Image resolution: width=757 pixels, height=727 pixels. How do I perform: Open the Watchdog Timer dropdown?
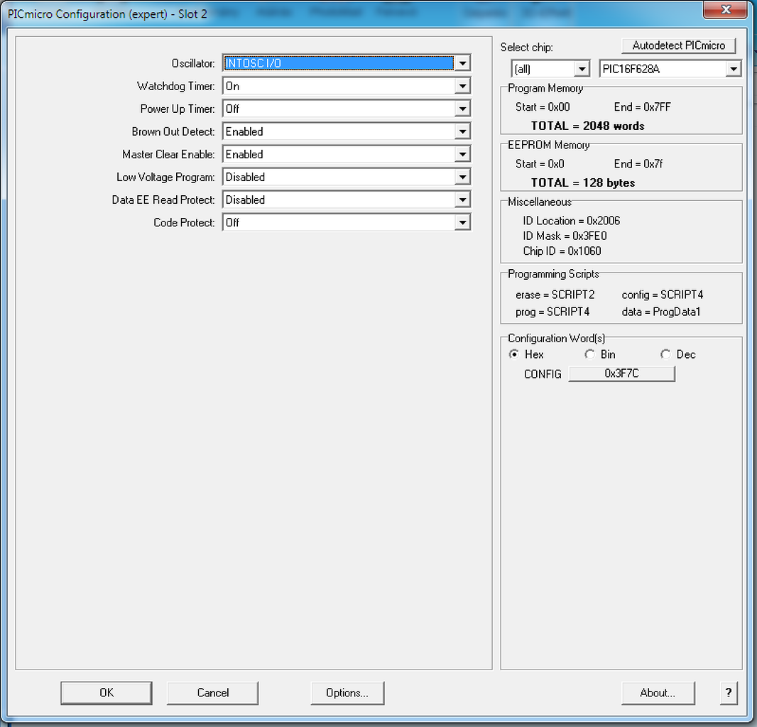click(x=346, y=86)
